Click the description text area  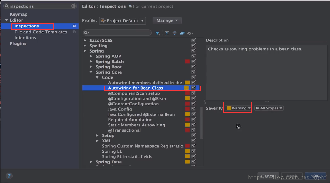click(x=267, y=73)
